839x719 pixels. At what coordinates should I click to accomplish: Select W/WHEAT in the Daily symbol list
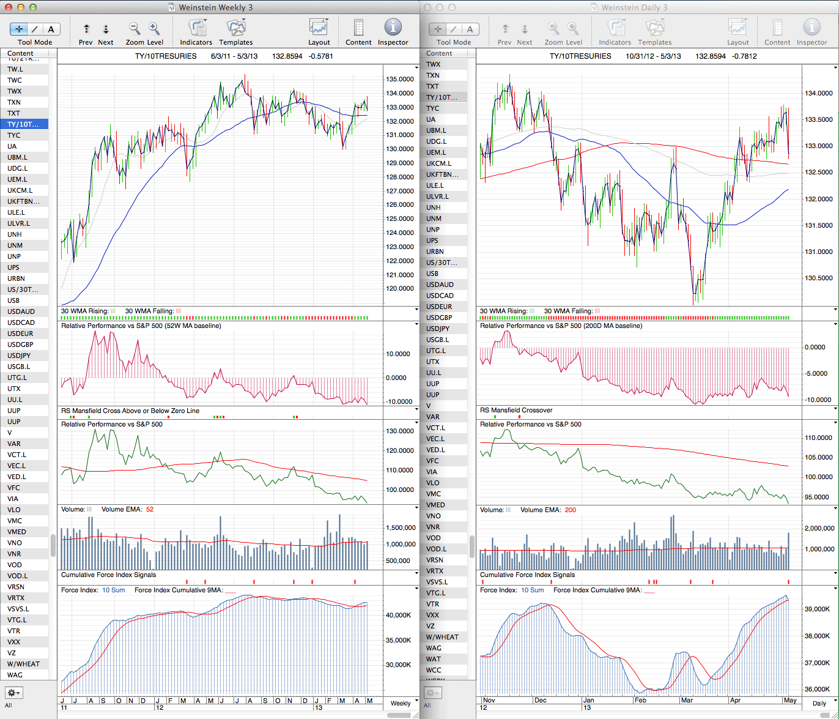[442, 637]
